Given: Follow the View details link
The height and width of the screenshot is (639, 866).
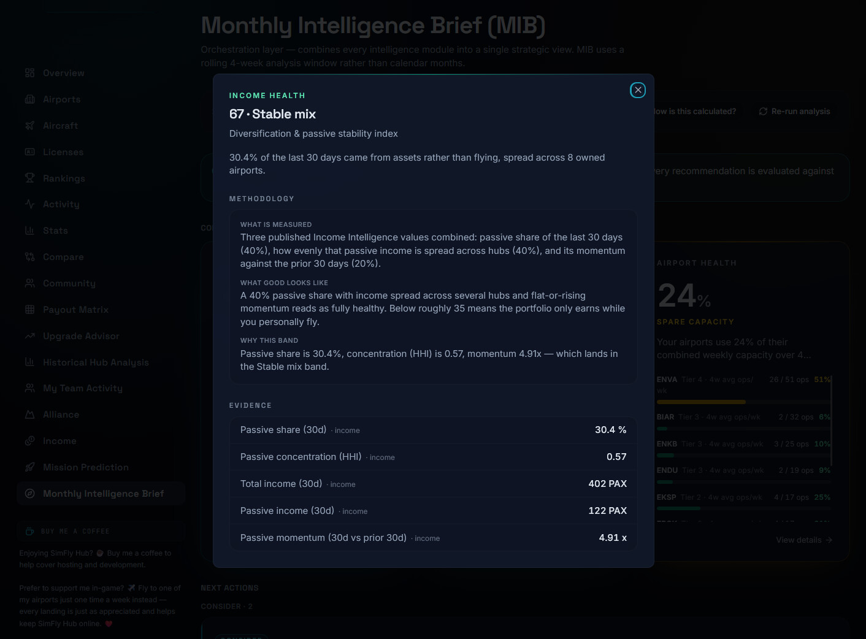Looking at the screenshot, I should click(x=804, y=540).
